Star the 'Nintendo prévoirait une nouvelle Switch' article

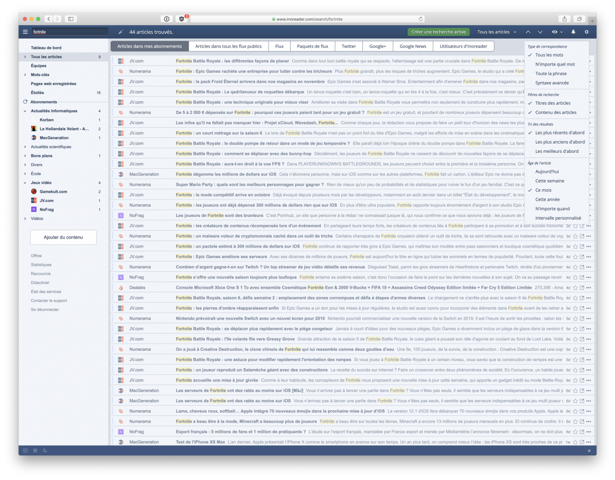pos(575,318)
